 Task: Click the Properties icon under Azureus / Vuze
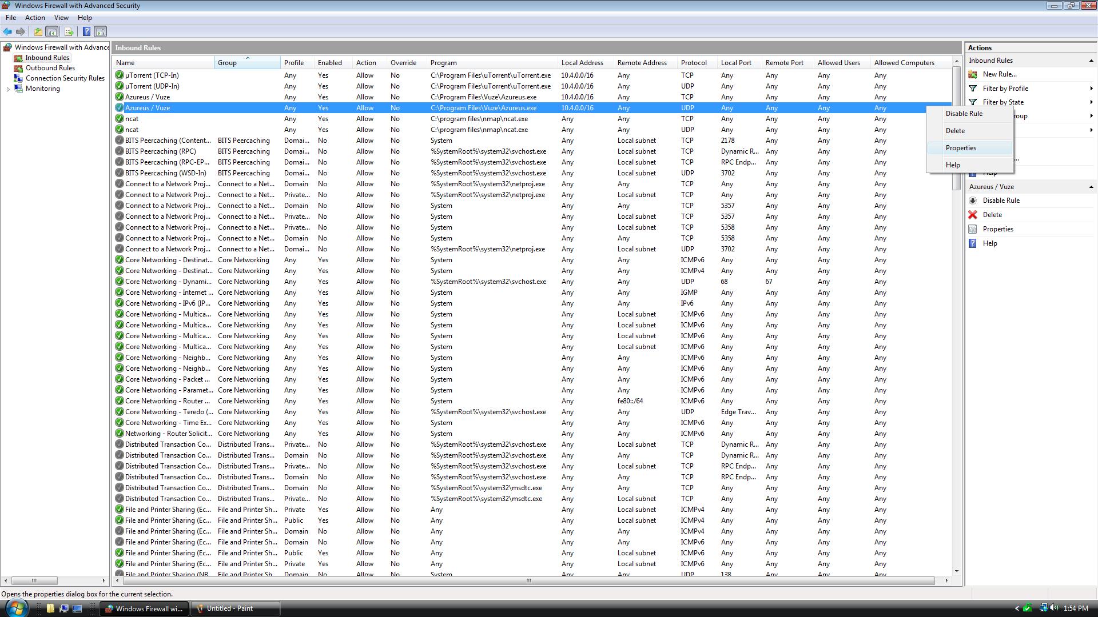point(973,229)
